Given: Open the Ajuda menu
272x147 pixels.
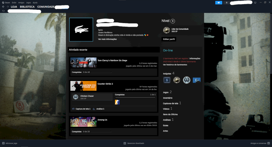Looking at the screenshot, I should tap(35, 3).
